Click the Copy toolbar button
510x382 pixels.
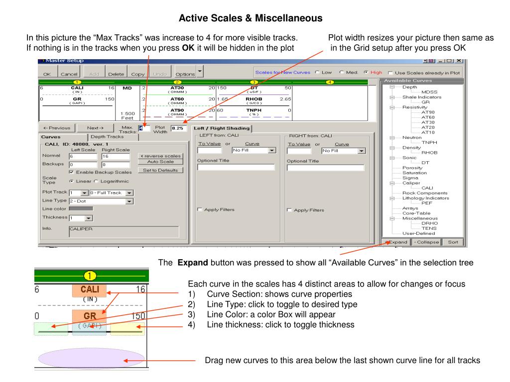137,72
